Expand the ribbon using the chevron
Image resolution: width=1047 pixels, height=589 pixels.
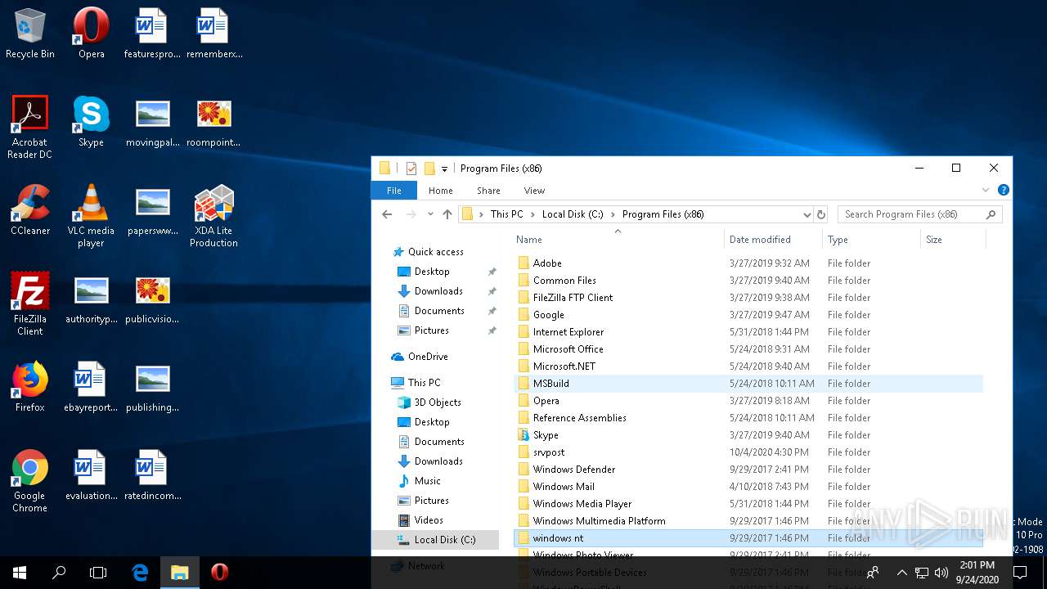point(986,190)
